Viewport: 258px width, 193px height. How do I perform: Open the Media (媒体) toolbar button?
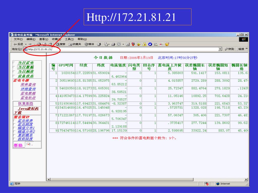coord(89,44)
